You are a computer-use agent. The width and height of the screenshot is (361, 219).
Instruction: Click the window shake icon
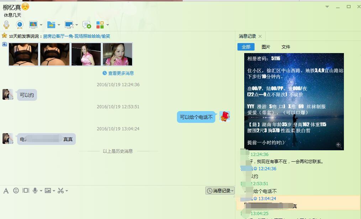point(26,191)
